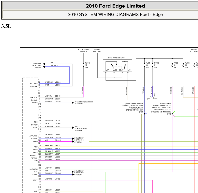Click the 'FUSE 30 15A' label
The width and height of the screenshot is (198, 193).
[148, 65]
